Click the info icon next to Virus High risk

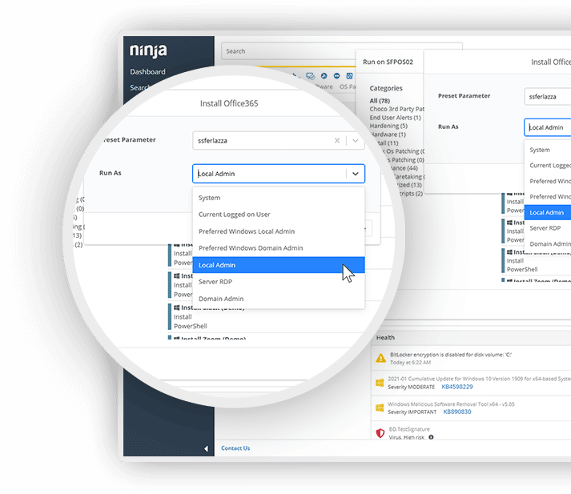pos(431,438)
